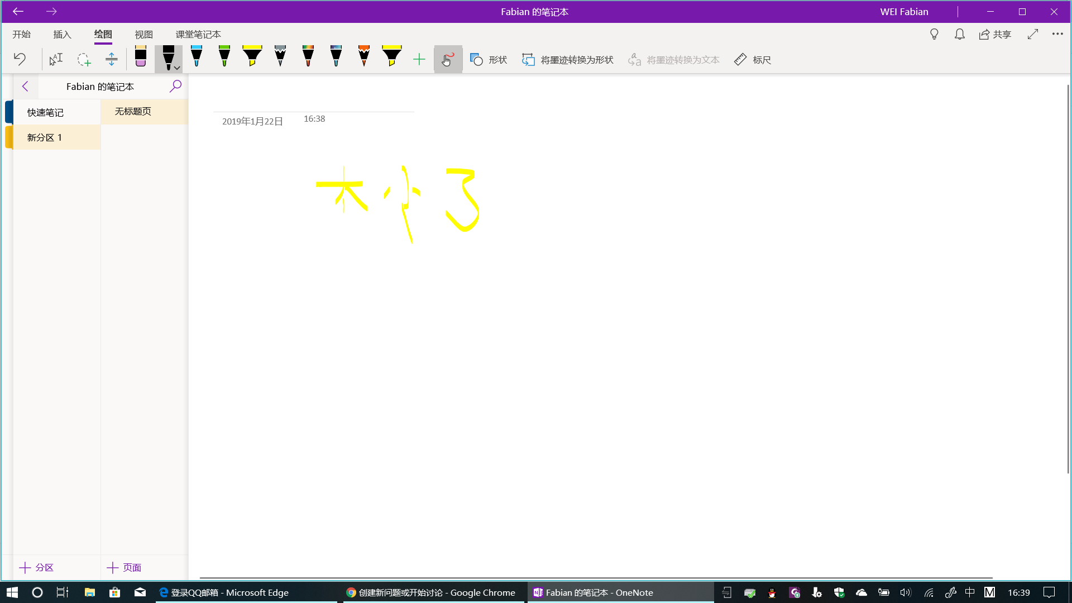Screen dimensions: 1072x603
Task: Open notifications bell
Action: 960,35
